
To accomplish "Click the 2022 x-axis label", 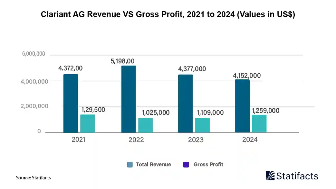I will click(136, 140).
